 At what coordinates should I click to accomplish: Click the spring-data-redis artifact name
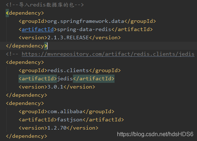pyautogui.click(x=84, y=29)
